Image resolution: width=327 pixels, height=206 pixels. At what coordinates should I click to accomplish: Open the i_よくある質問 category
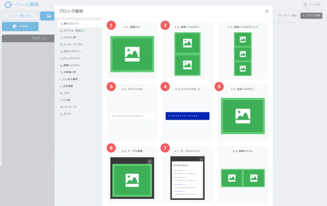point(69,79)
